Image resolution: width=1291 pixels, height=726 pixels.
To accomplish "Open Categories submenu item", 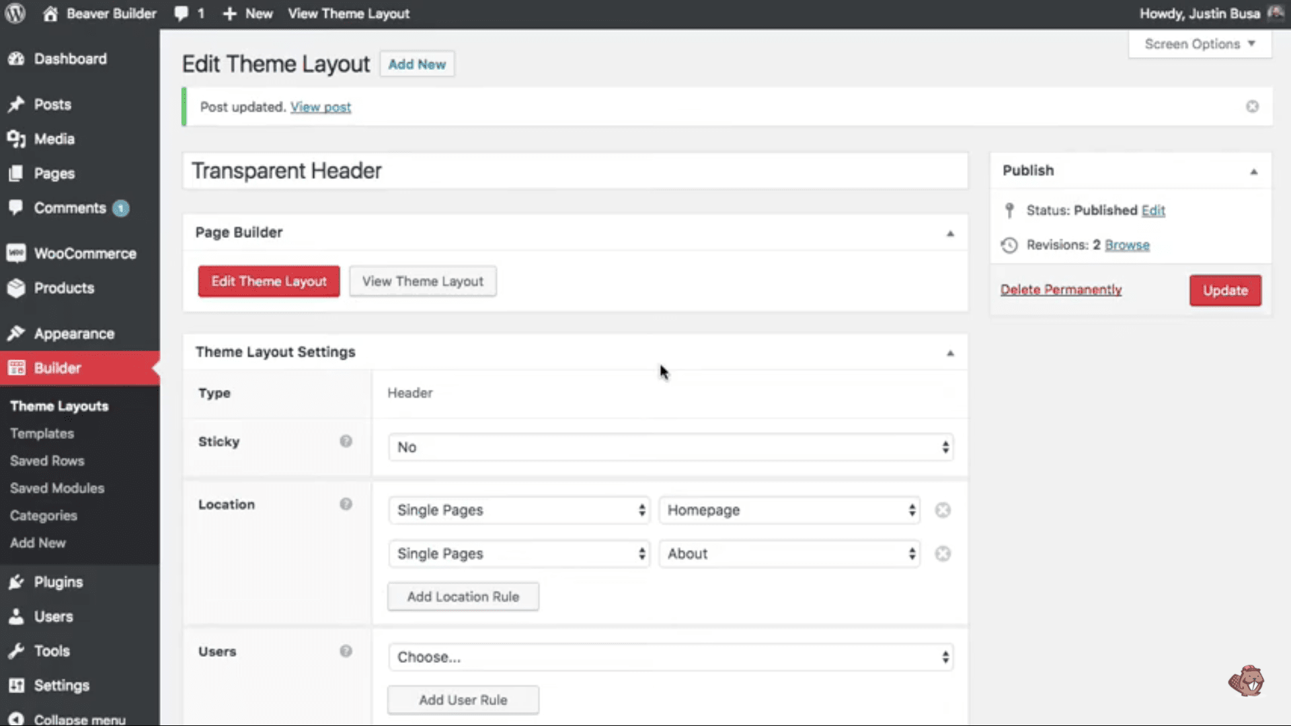I will 44,516.
